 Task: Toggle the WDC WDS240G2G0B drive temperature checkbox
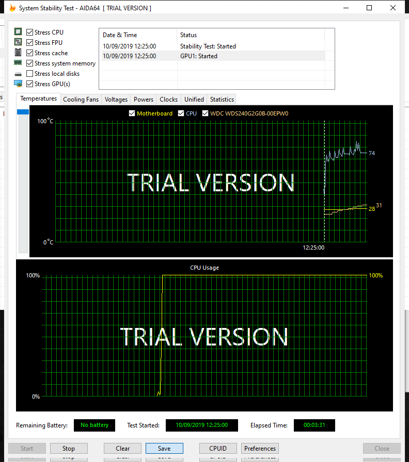[206, 113]
